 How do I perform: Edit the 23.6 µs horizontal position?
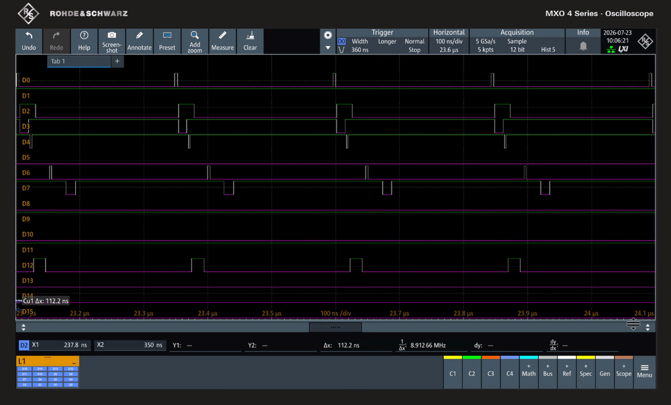(449, 50)
